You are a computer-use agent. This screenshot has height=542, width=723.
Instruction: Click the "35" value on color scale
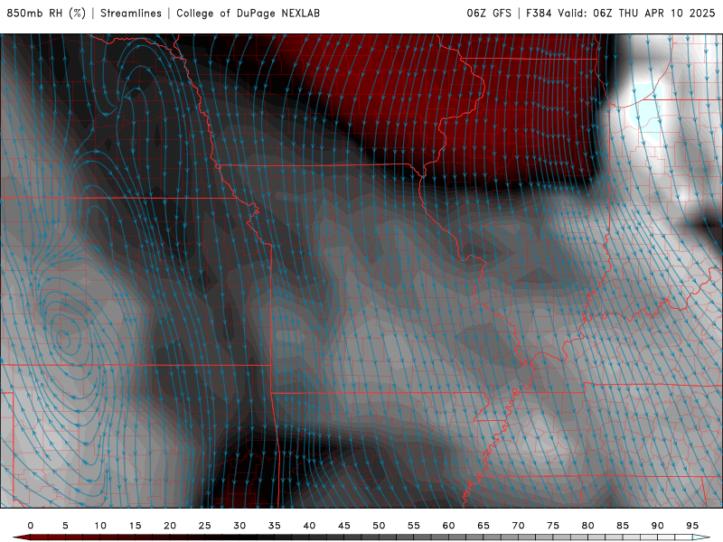(x=275, y=526)
